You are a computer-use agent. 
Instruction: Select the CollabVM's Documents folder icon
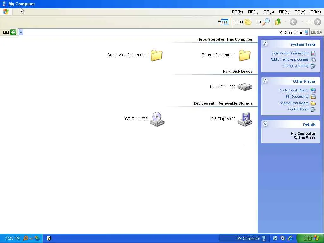coord(156,55)
